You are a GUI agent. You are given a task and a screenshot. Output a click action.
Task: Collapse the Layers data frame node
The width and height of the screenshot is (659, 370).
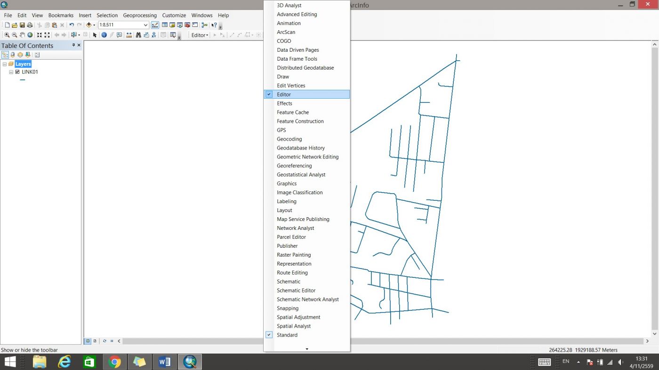pyautogui.click(x=5, y=64)
